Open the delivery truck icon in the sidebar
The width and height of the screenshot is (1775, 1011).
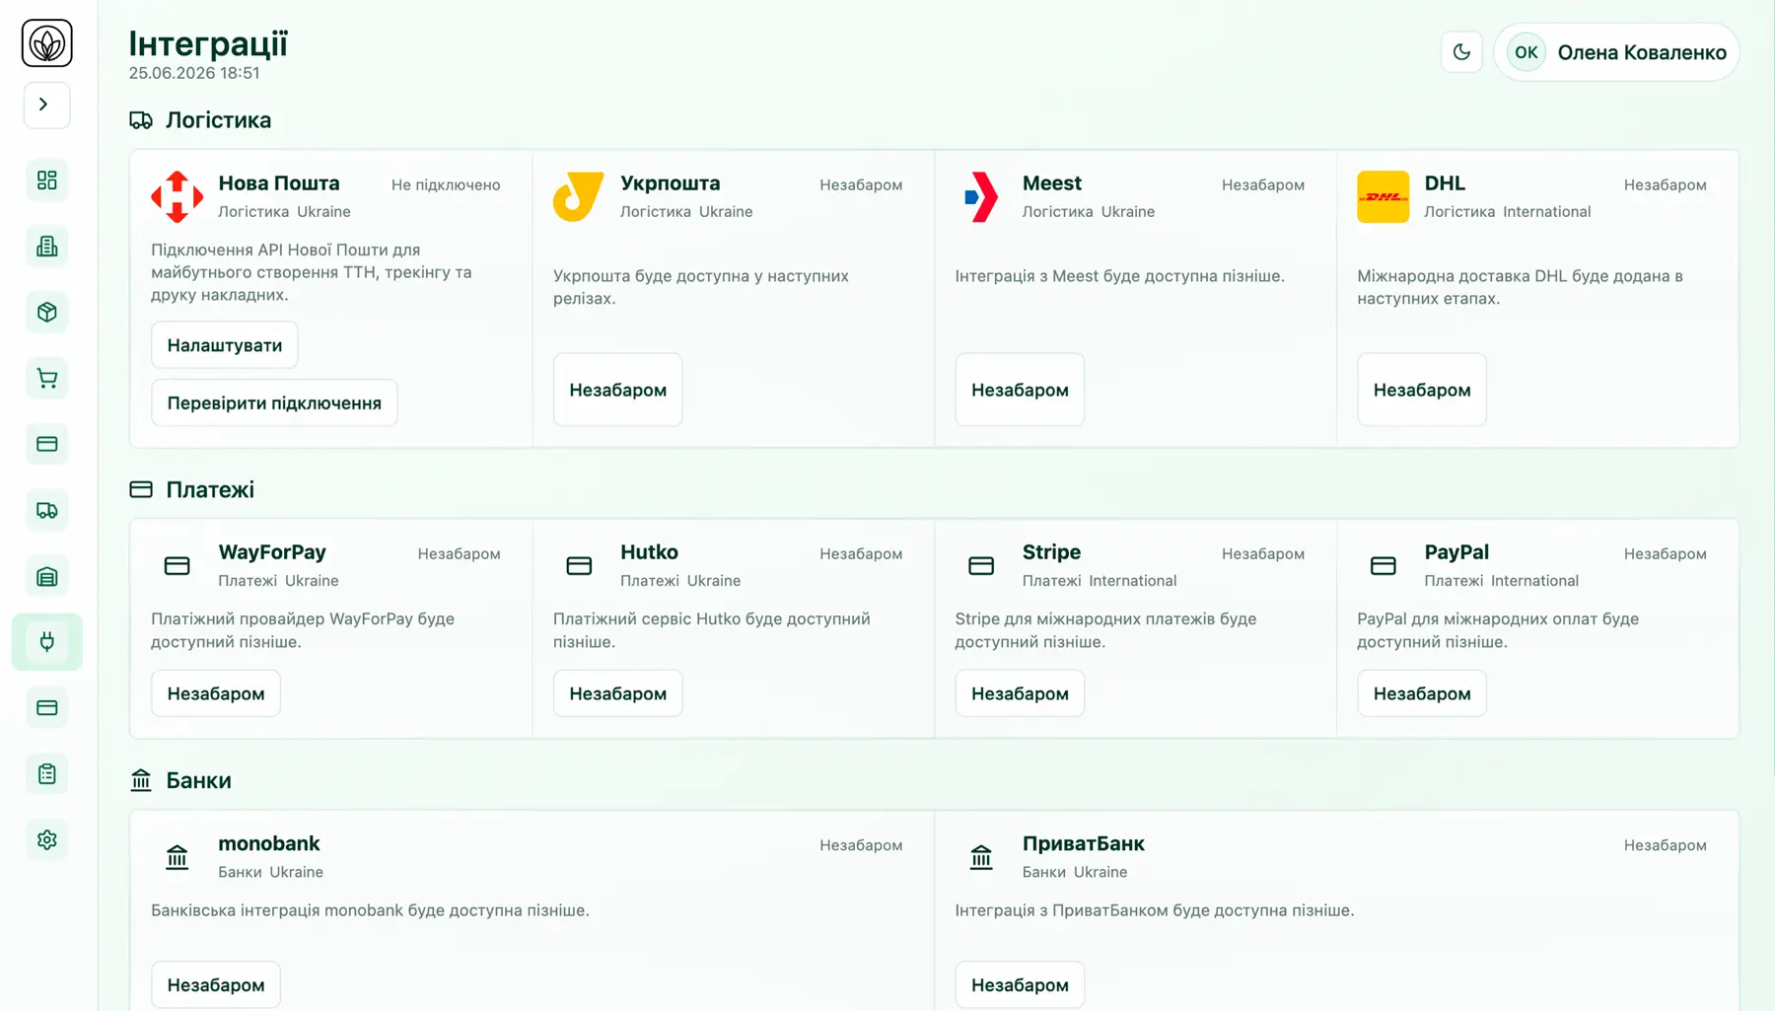click(x=46, y=510)
